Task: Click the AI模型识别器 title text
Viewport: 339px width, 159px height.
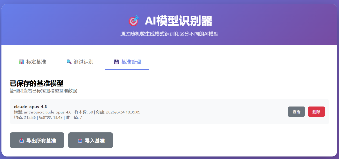Action: point(178,21)
